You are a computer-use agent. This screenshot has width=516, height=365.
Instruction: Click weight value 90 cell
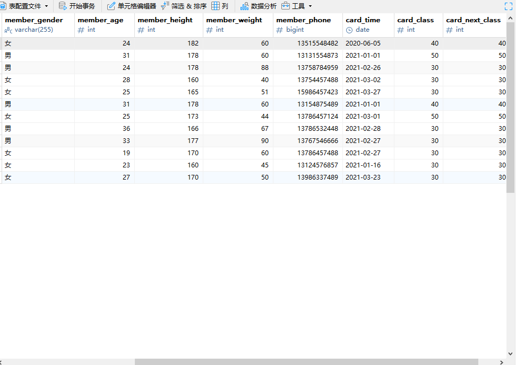coord(238,140)
